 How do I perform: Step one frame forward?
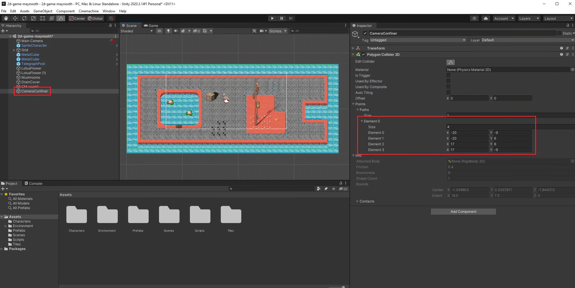291,18
